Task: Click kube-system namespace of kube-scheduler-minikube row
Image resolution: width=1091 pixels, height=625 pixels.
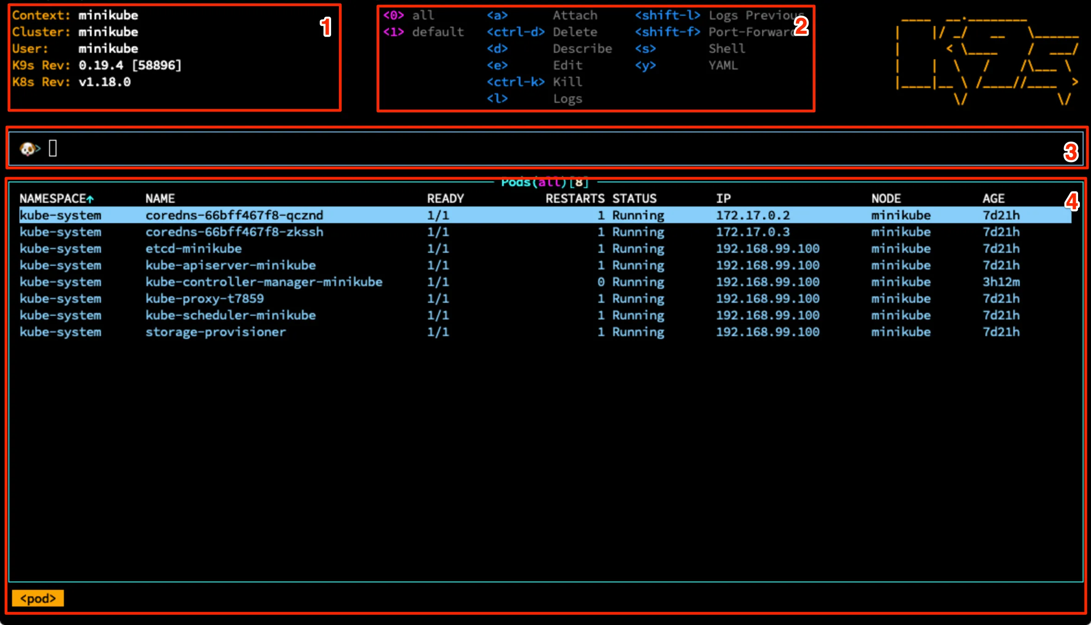Action: tap(60, 315)
